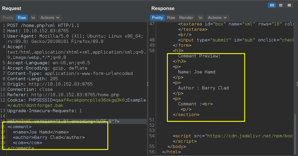Switch Request view to Pretty tab
Screen dimensions: 298x156
8,18
